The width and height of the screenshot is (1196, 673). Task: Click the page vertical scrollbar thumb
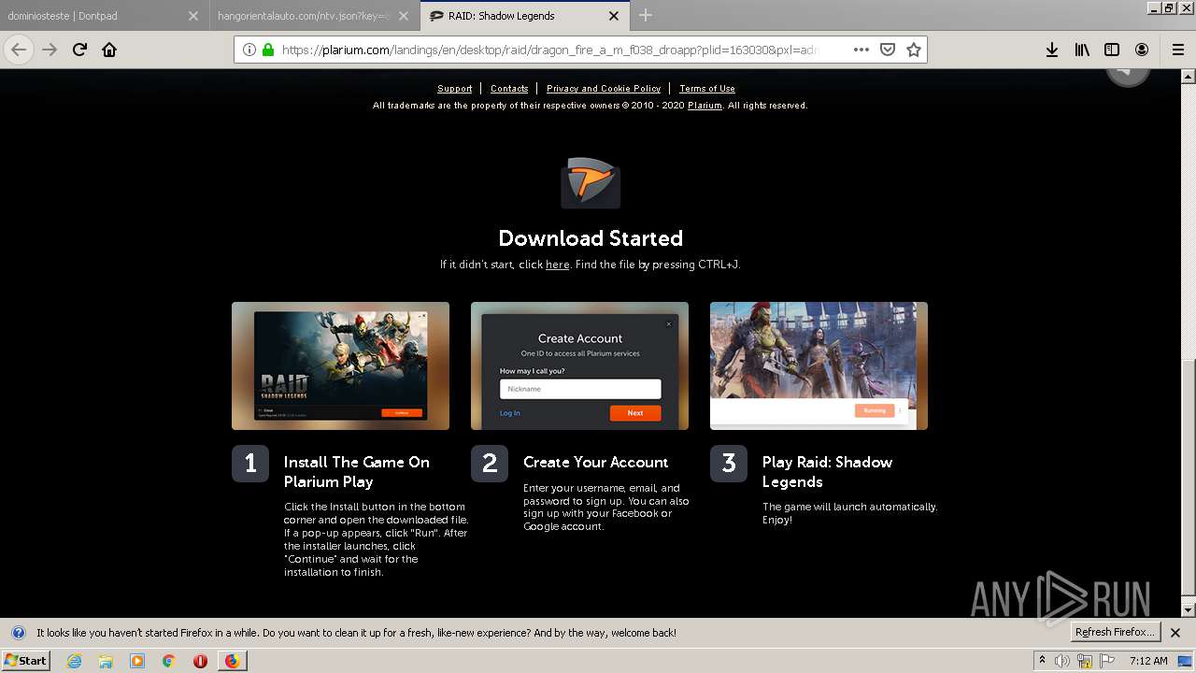point(1189,477)
